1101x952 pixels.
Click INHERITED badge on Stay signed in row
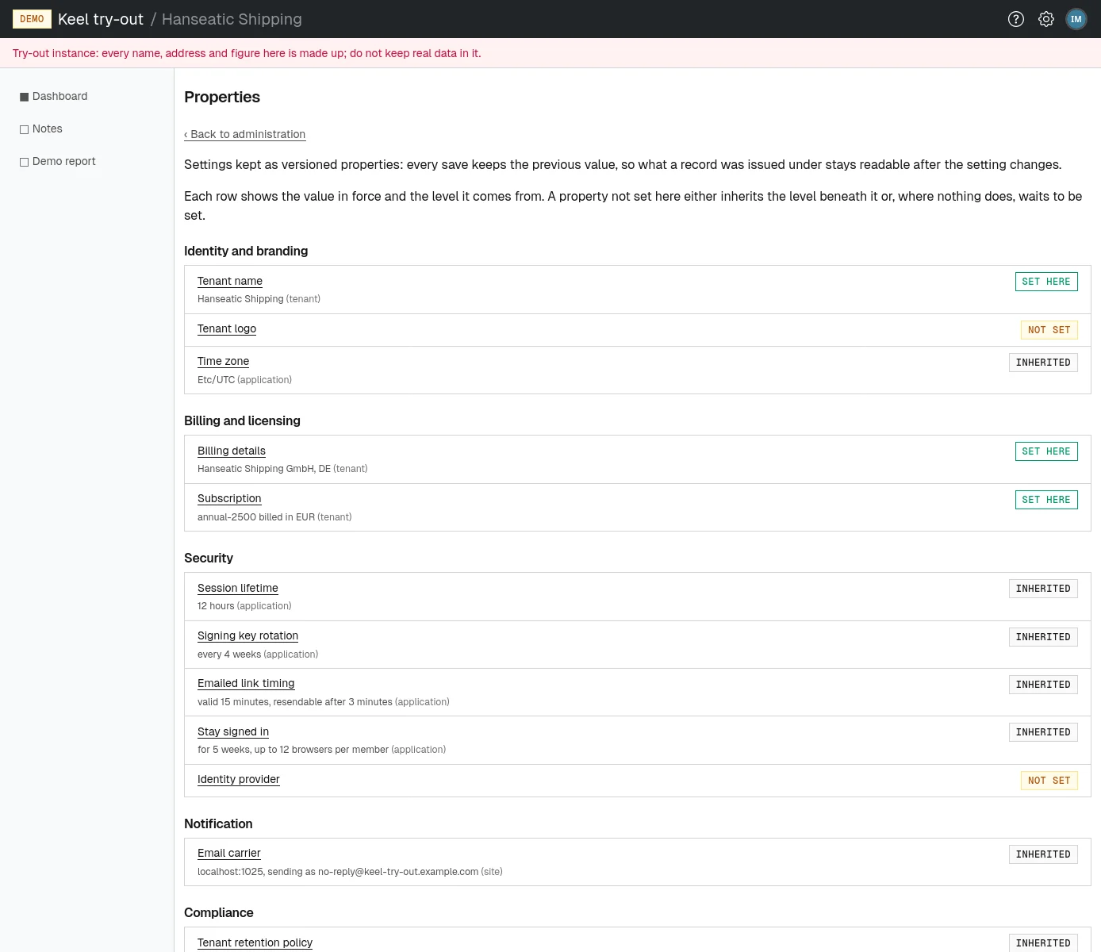click(1043, 732)
